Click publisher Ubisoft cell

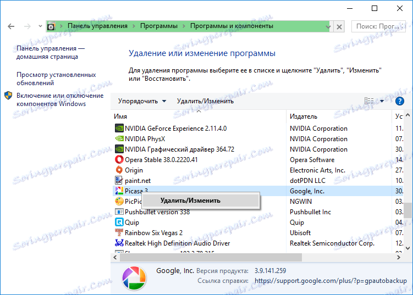point(300,233)
